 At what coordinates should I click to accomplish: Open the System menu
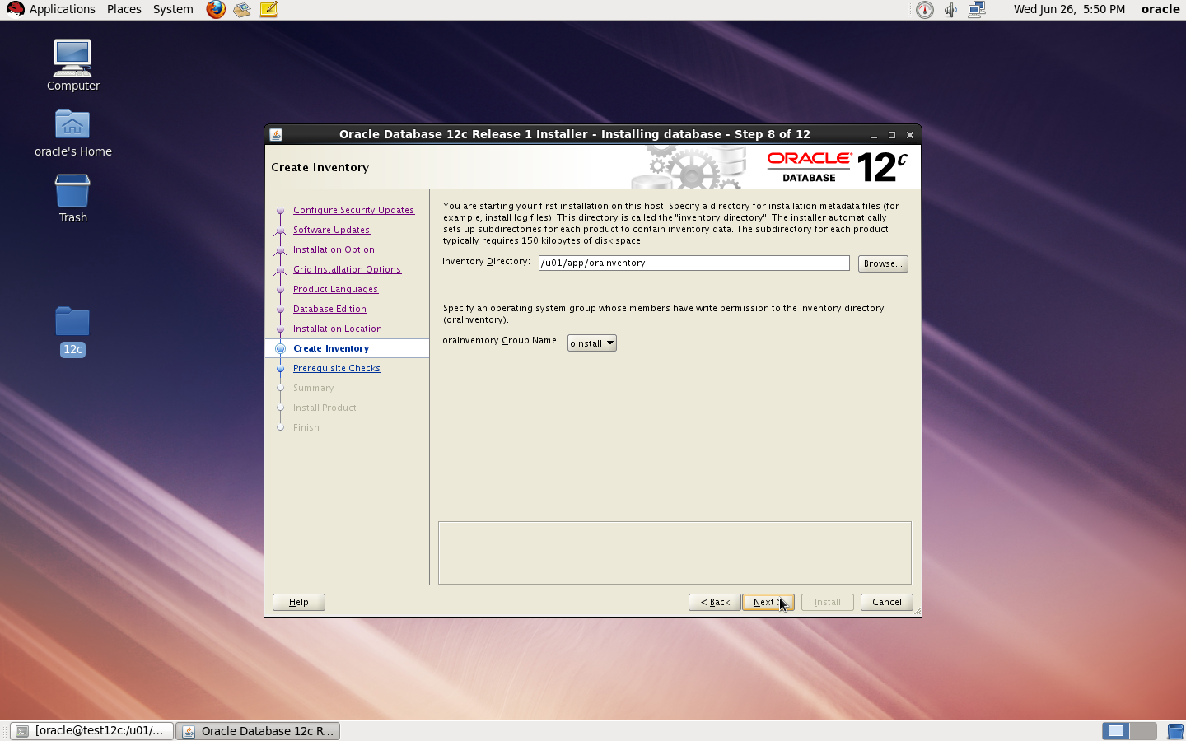[173, 9]
